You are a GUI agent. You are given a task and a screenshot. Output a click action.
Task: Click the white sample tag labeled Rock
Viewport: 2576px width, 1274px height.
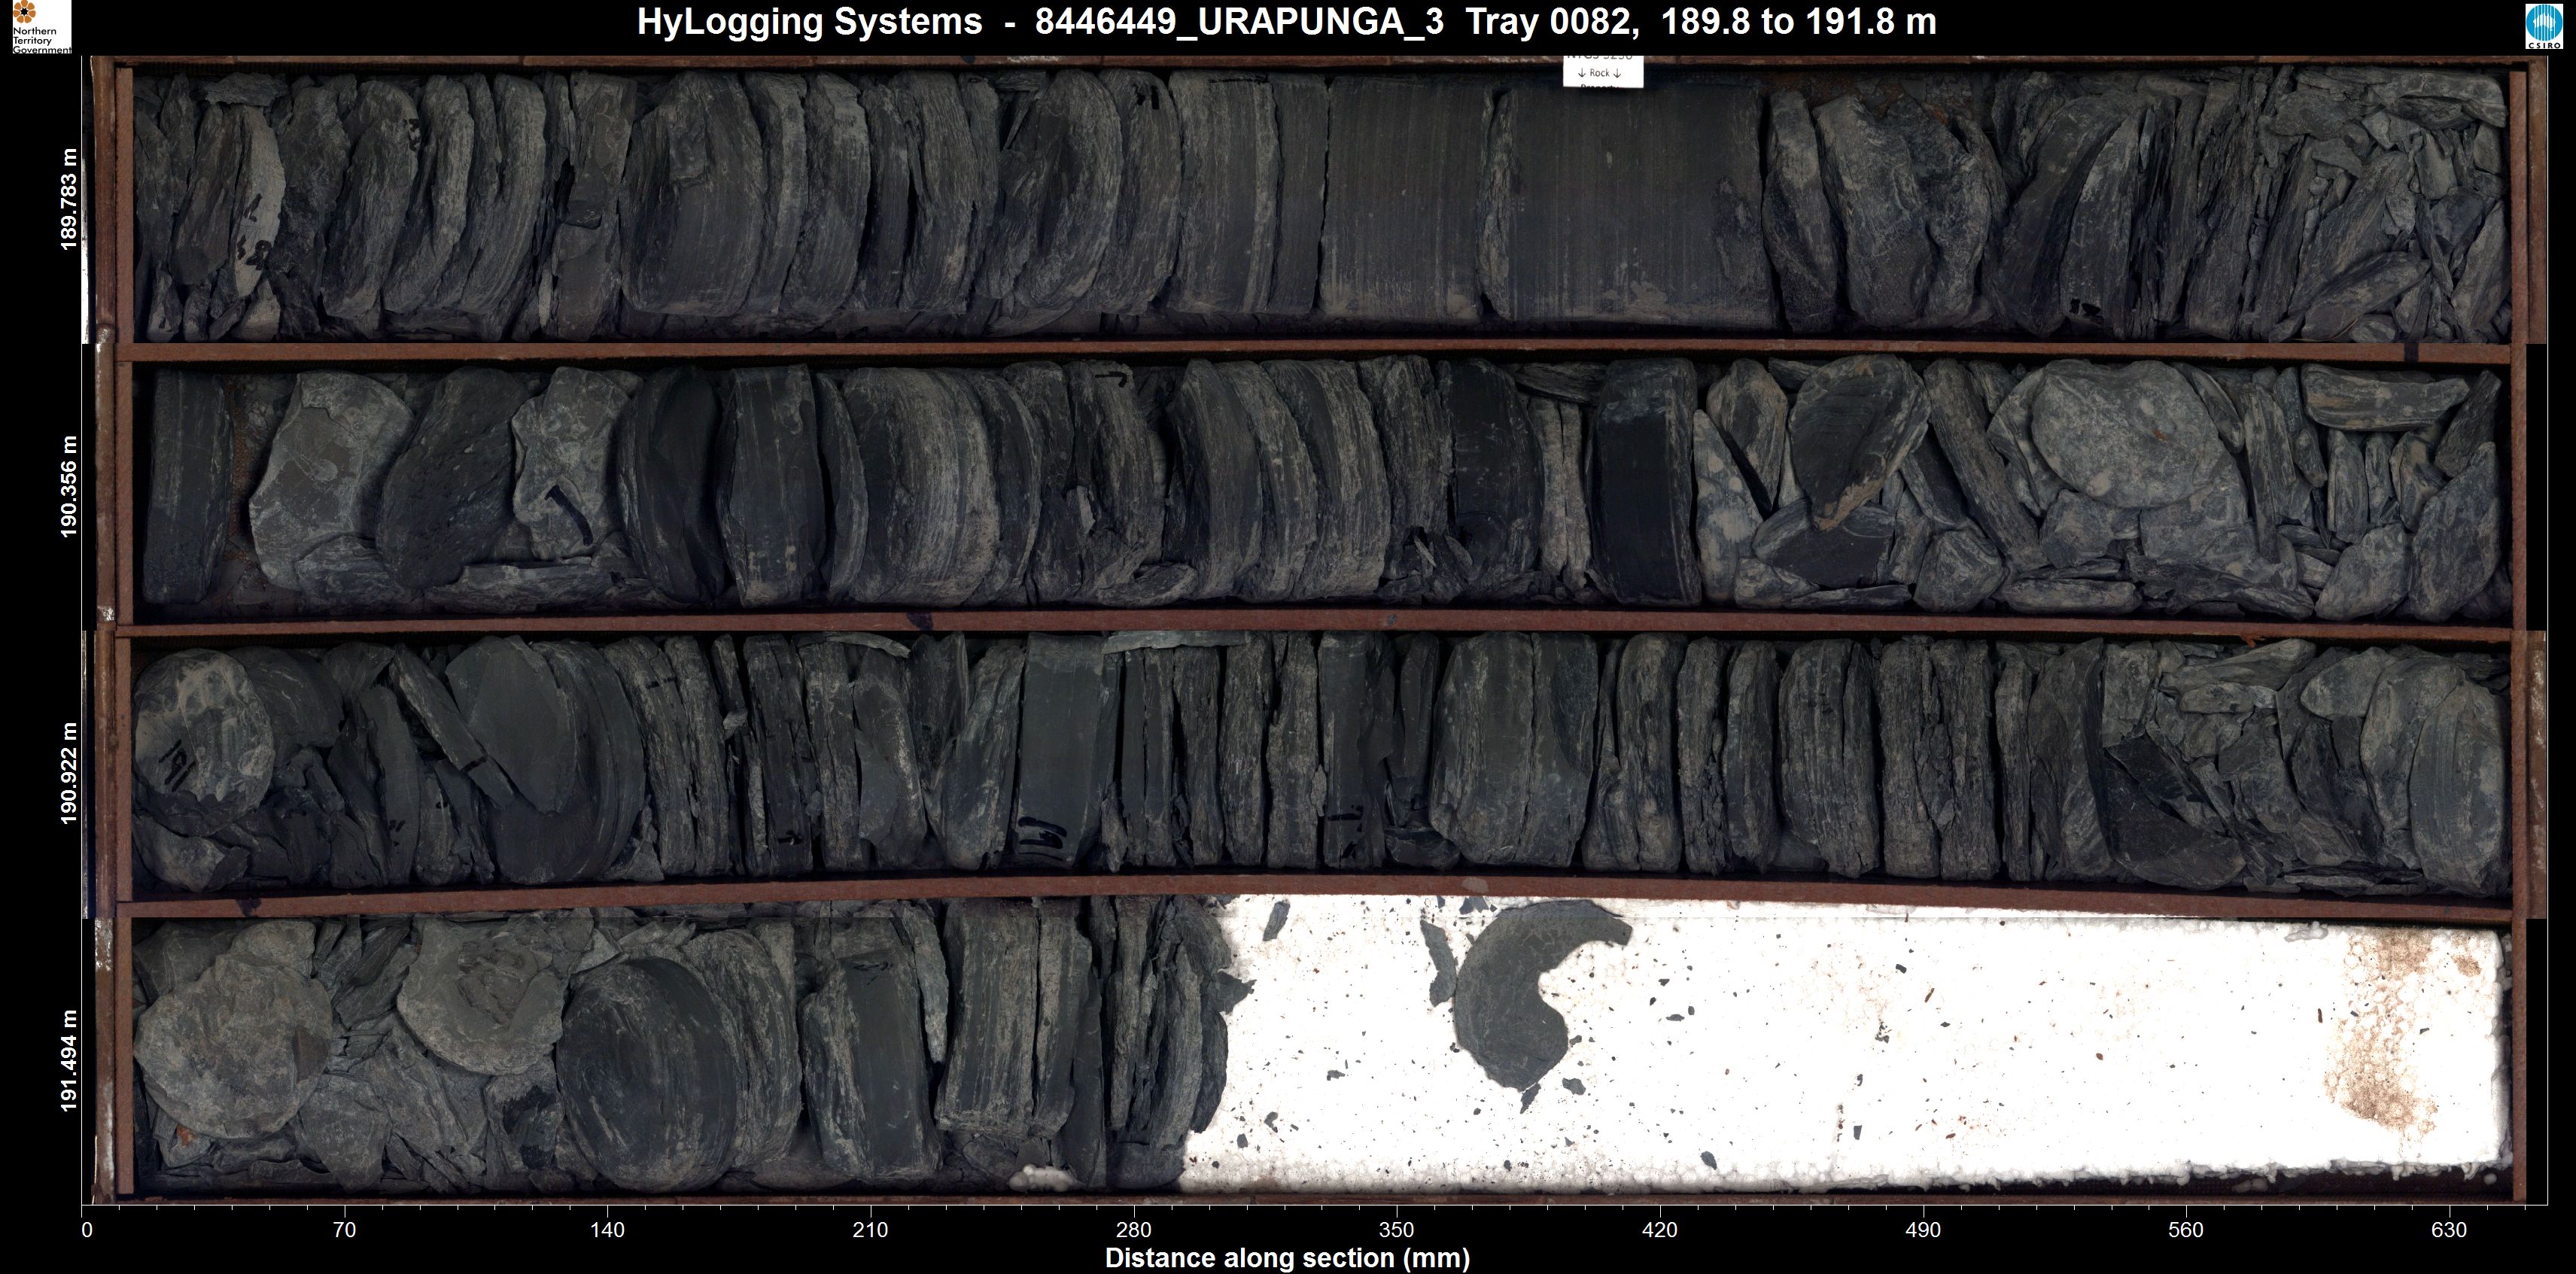pos(1602,72)
